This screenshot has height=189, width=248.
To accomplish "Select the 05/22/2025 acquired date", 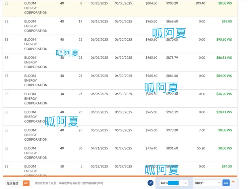I will coord(99,167).
